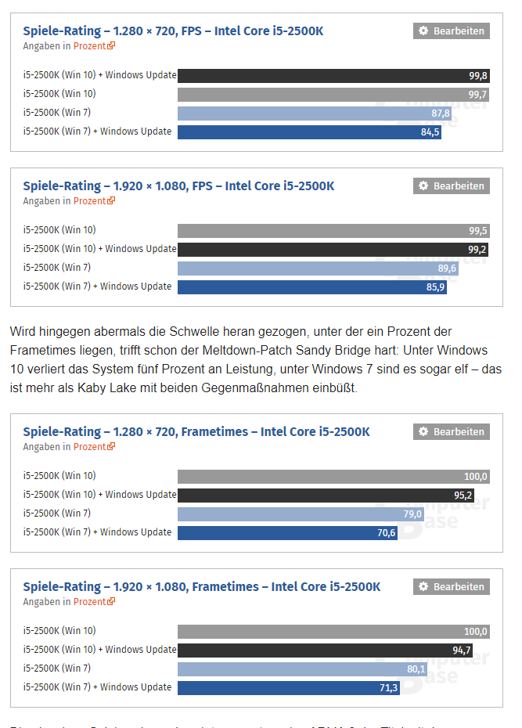Viewport: 522px width, 728px height.
Task: Click external link icon under 1.280 × 720 Frametimes title
Action: (x=112, y=447)
